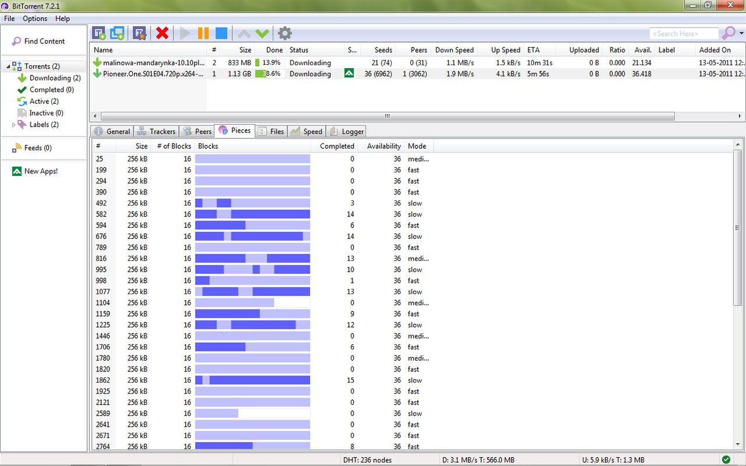Sort pieces by Mode column header
Viewport: 746px width, 466px height.
tap(419, 146)
